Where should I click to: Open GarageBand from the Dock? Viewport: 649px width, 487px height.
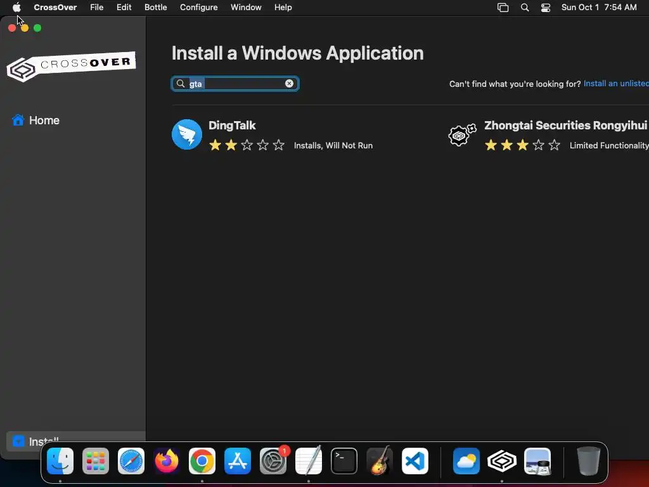tap(380, 461)
